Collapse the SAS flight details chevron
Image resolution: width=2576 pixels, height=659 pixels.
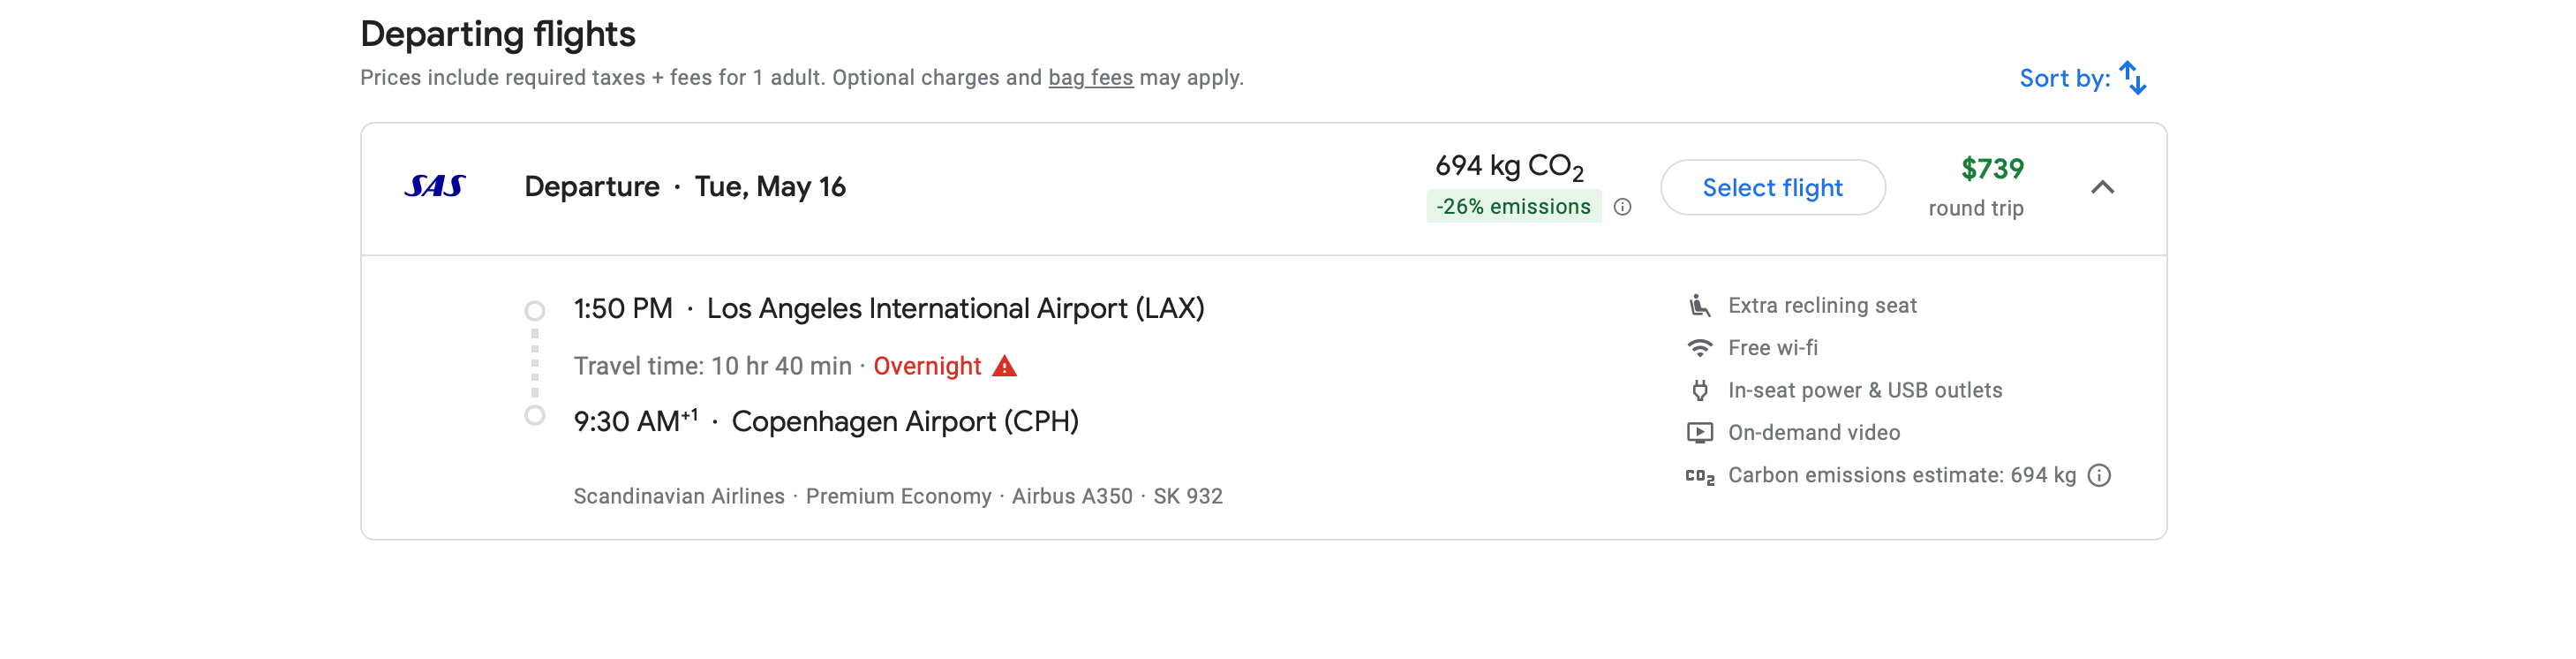pos(2102,187)
